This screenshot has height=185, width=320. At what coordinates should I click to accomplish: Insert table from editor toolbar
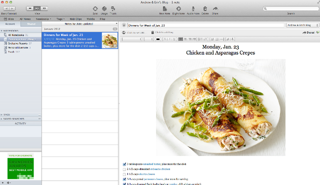[x=217, y=39]
